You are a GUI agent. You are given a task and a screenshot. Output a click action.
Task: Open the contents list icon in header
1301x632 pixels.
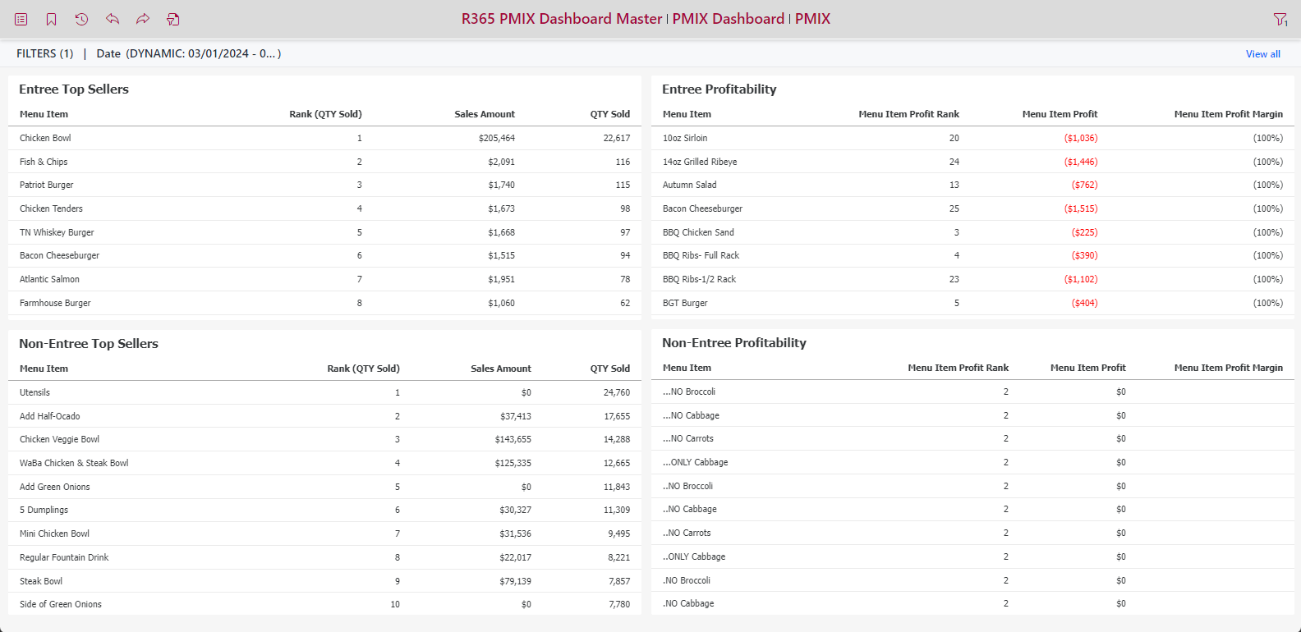(21, 19)
